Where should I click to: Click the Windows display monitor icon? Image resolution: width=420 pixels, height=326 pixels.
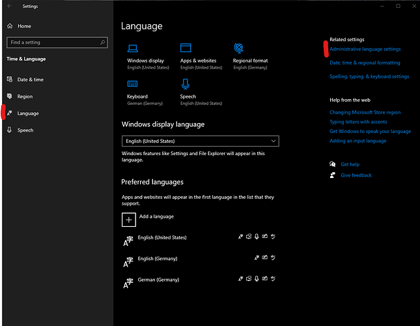(133, 48)
